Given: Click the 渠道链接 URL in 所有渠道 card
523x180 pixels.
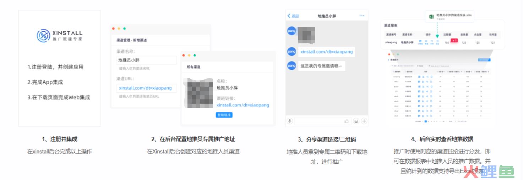Looking at the screenshot, I should tap(243, 105).
